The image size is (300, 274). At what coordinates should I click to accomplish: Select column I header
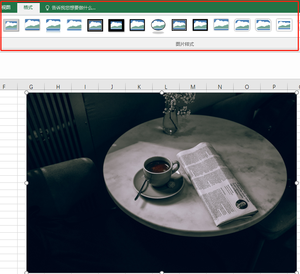click(85, 87)
